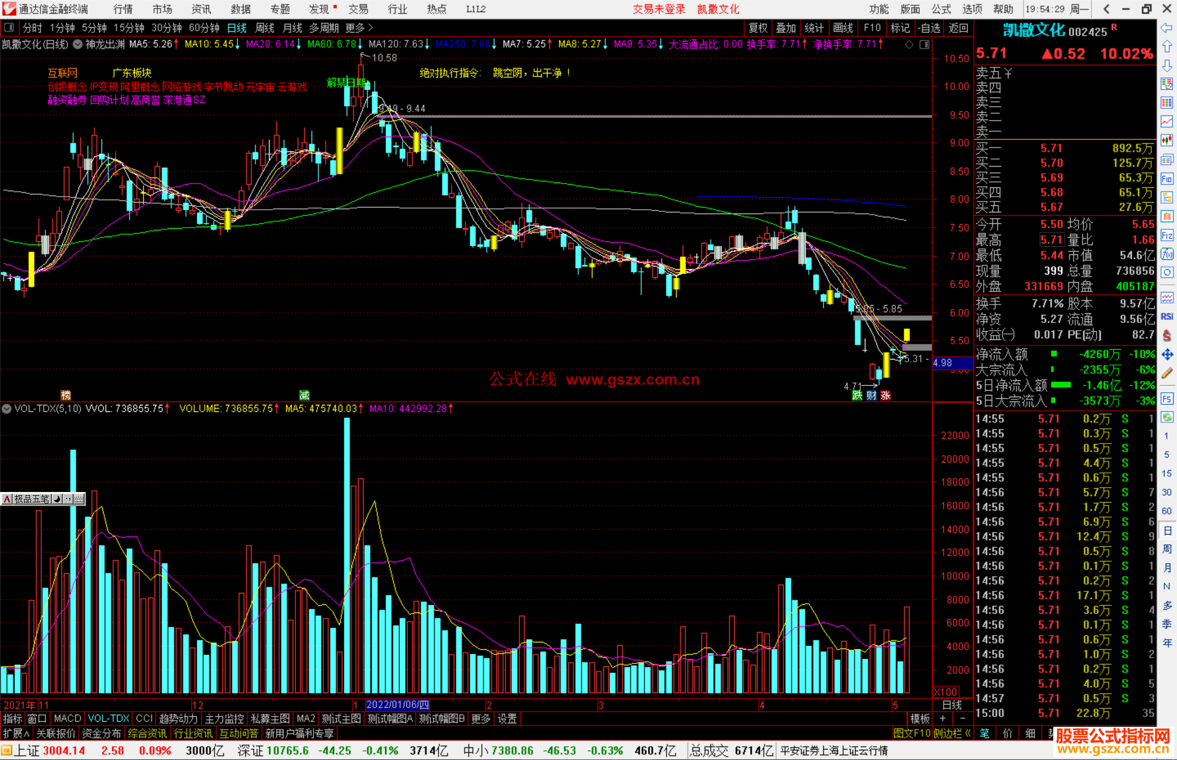Viewport: 1177px width, 760px height.
Task: Open the 资讯 menu
Action: (x=201, y=9)
